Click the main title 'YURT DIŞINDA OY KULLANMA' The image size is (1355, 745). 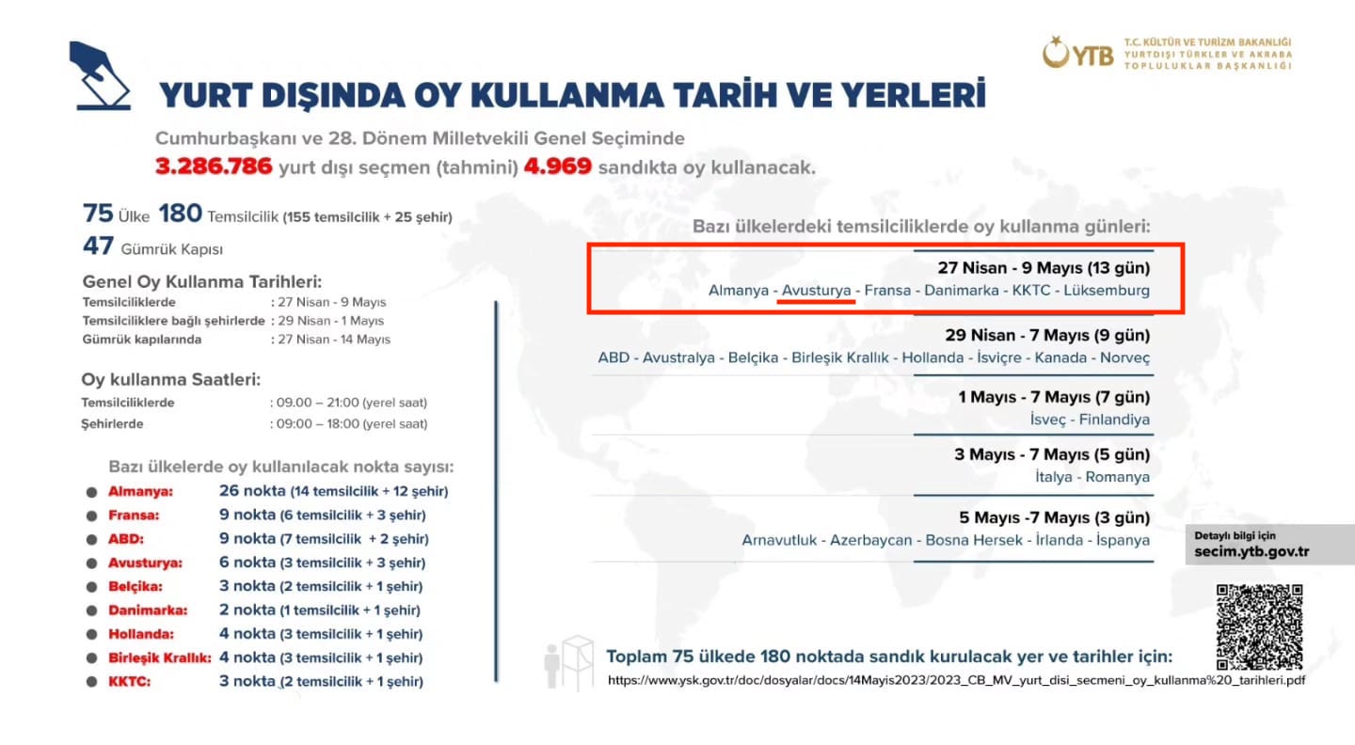pyautogui.click(x=572, y=95)
